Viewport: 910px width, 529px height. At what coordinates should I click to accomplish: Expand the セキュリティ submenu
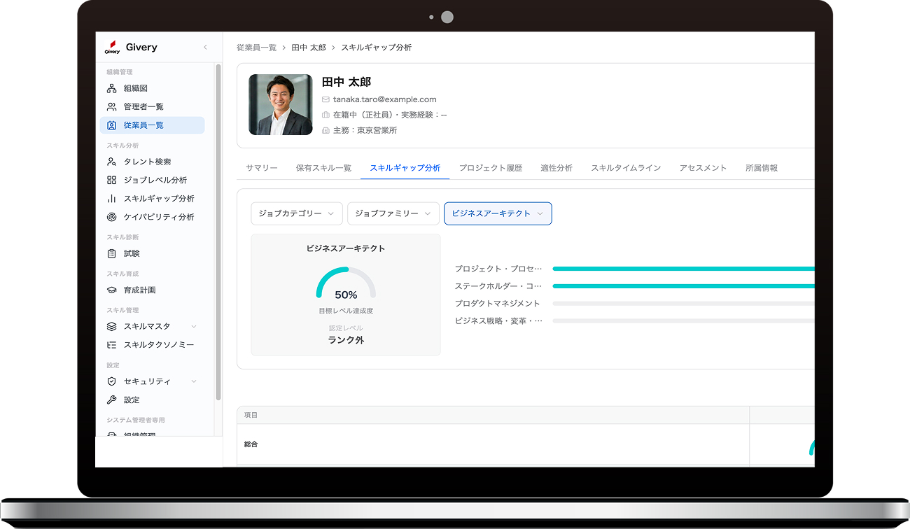tap(194, 381)
